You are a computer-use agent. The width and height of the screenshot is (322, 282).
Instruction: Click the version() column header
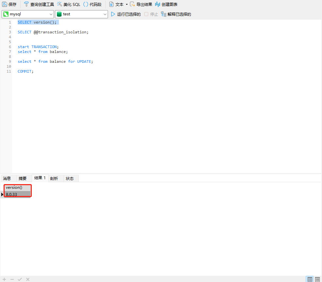click(x=17, y=187)
